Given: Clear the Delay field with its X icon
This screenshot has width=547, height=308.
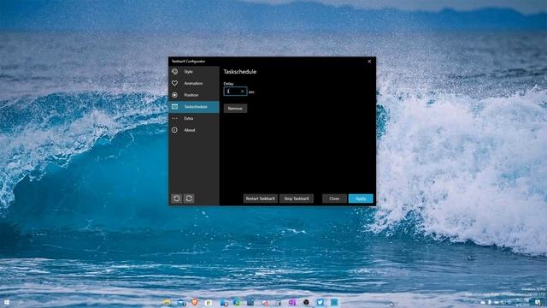Looking at the screenshot, I should (243, 92).
